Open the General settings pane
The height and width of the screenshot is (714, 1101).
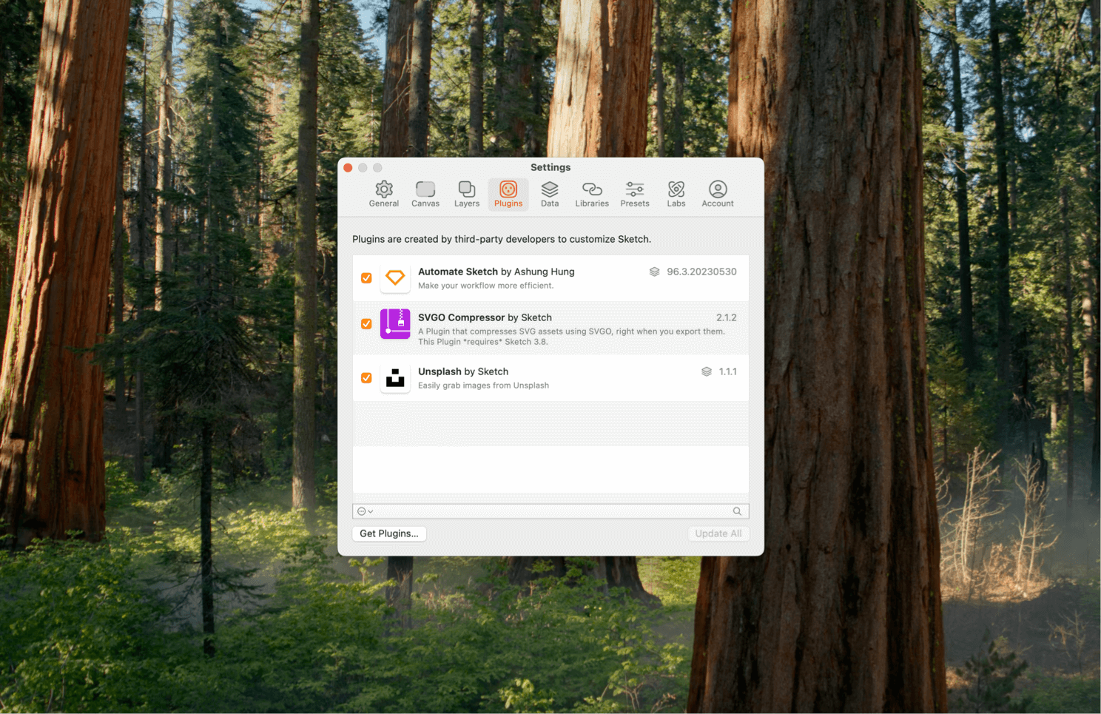pyautogui.click(x=383, y=193)
